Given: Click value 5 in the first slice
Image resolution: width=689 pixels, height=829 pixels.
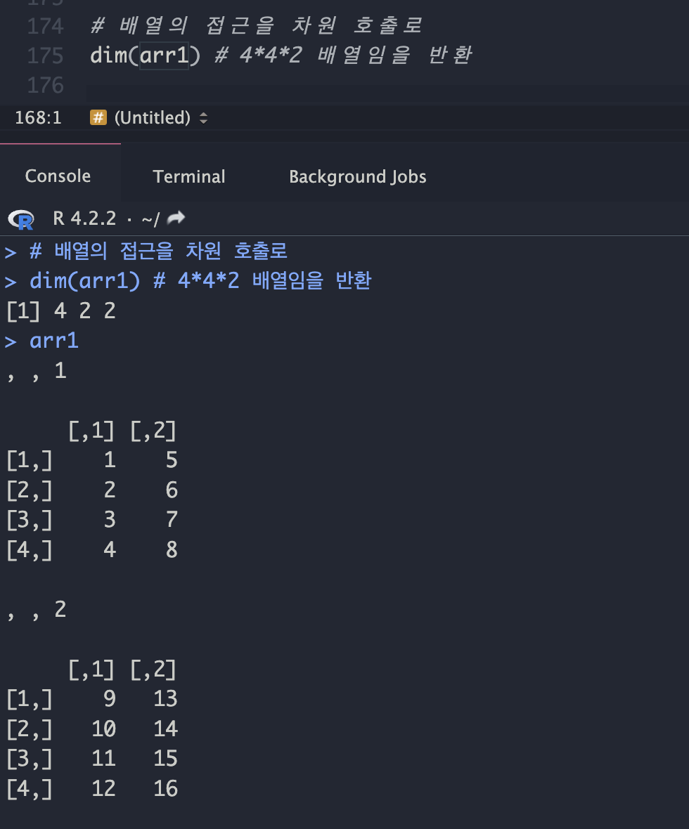Looking at the screenshot, I should pos(172,460).
